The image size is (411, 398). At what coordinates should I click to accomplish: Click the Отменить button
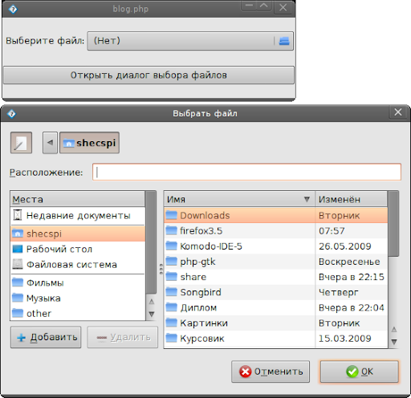[271, 372]
